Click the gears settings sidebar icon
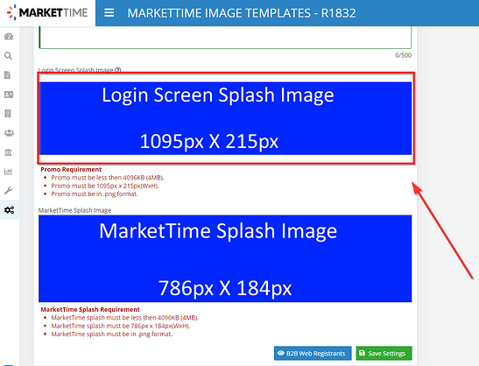Screen dimensions: 479x366 click(x=9, y=210)
